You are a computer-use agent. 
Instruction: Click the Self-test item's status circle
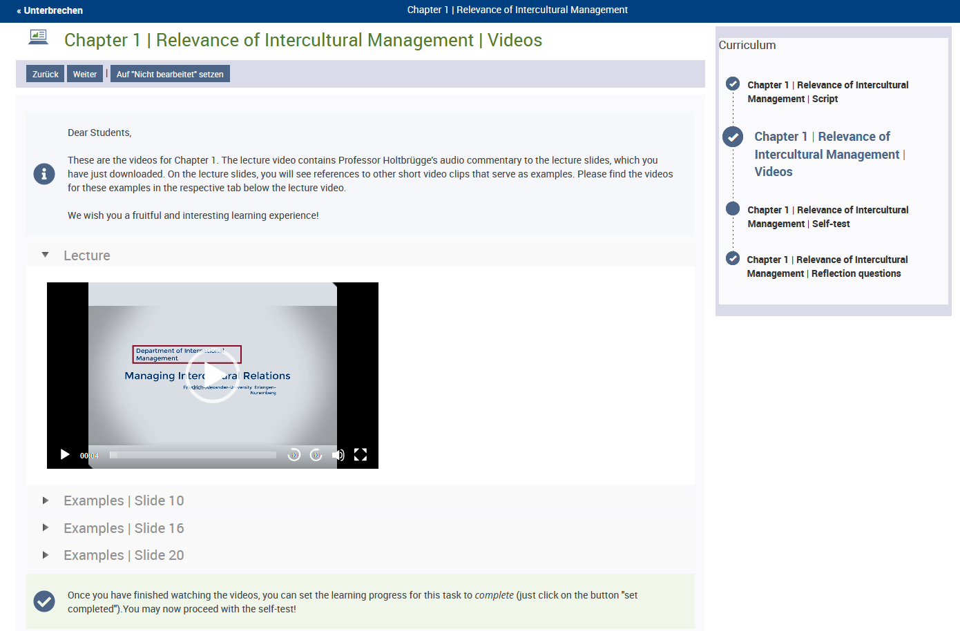(x=733, y=209)
